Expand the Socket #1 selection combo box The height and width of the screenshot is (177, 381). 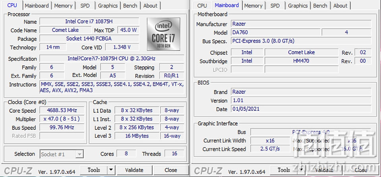pyautogui.click(x=62, y=154)
